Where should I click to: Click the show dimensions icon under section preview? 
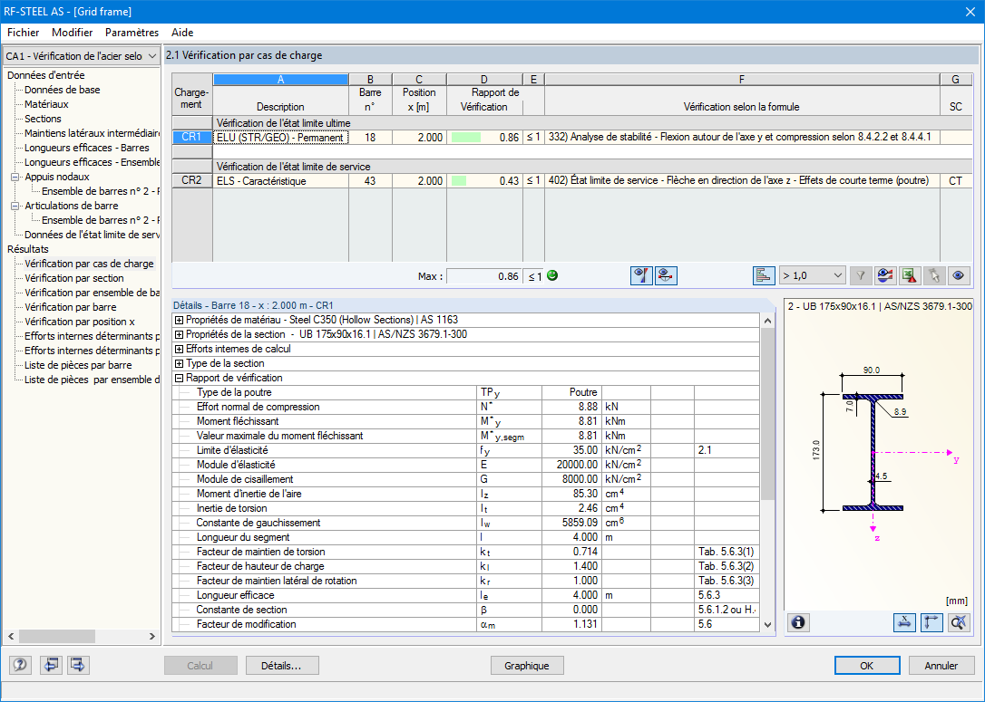coord(904,622)
